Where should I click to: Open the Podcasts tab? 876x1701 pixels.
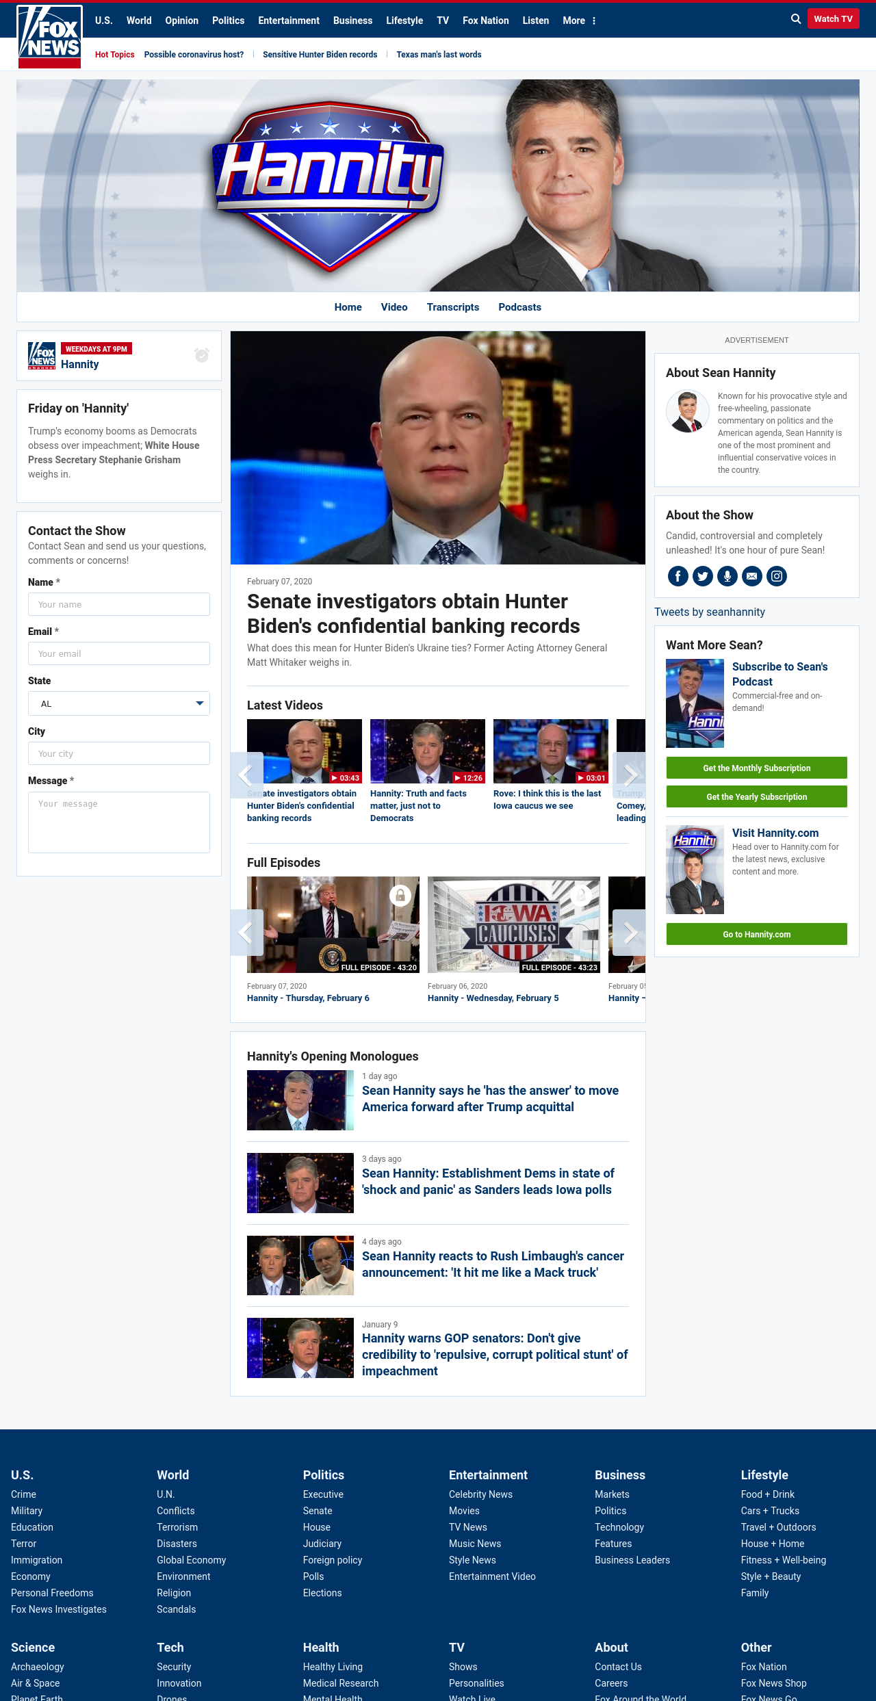pyautogui.click(x=520, y=307)
